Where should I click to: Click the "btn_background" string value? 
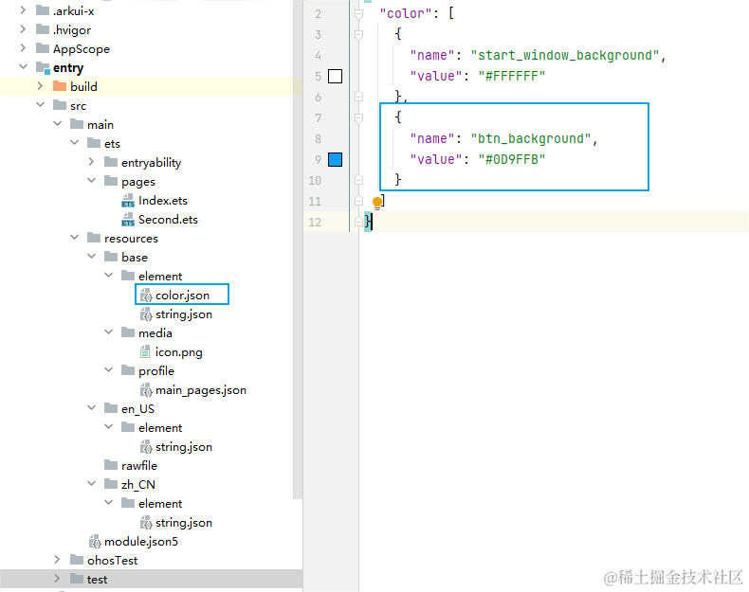(531, 138)
